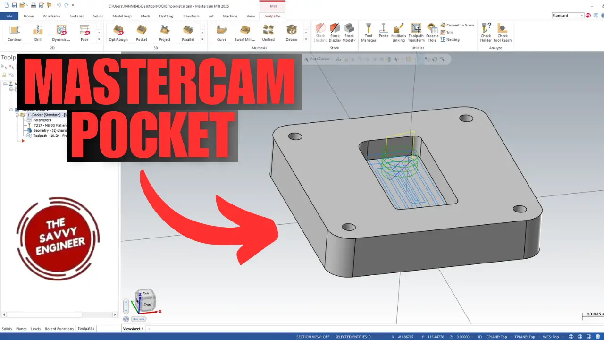Select the Parameters tree item
The image size is (604, 340).
(x=42, y=120)
